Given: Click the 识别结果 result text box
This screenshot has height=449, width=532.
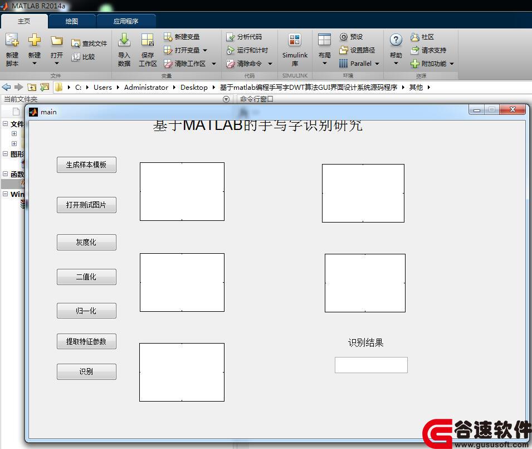Looking at the screenshot, I should 371,365.
